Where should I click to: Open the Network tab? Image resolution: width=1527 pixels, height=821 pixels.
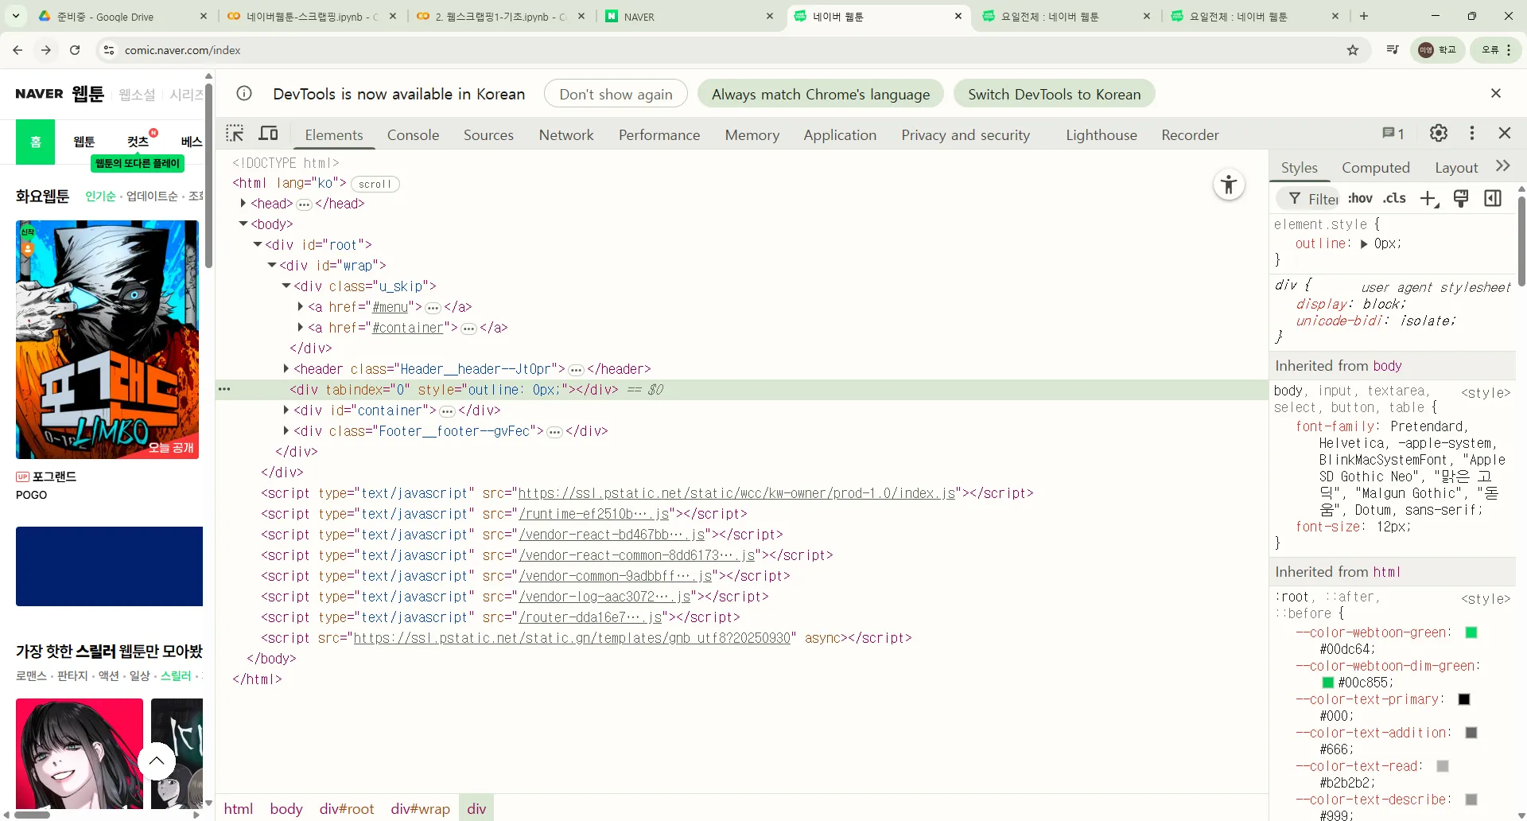tap(565, 135)
